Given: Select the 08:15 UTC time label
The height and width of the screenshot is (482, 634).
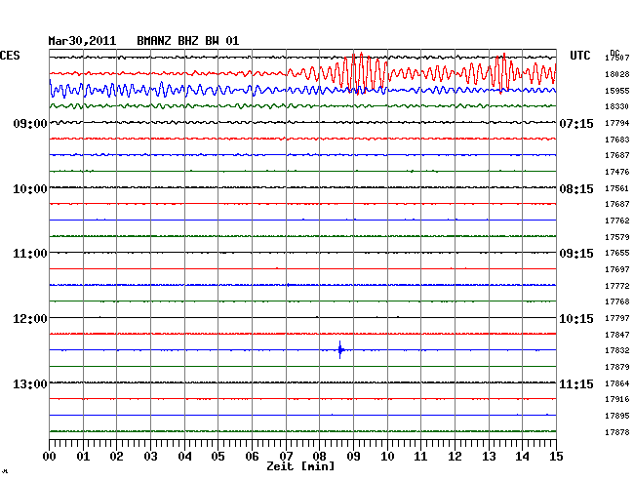Looking at the screenshot, I should coord(576,189).
